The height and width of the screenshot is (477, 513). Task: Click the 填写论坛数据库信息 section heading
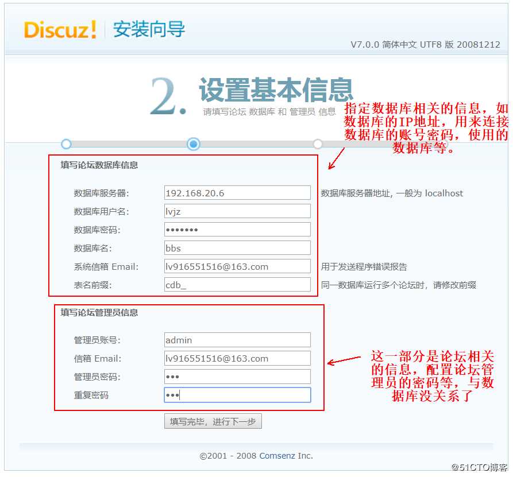click(99, 165)
